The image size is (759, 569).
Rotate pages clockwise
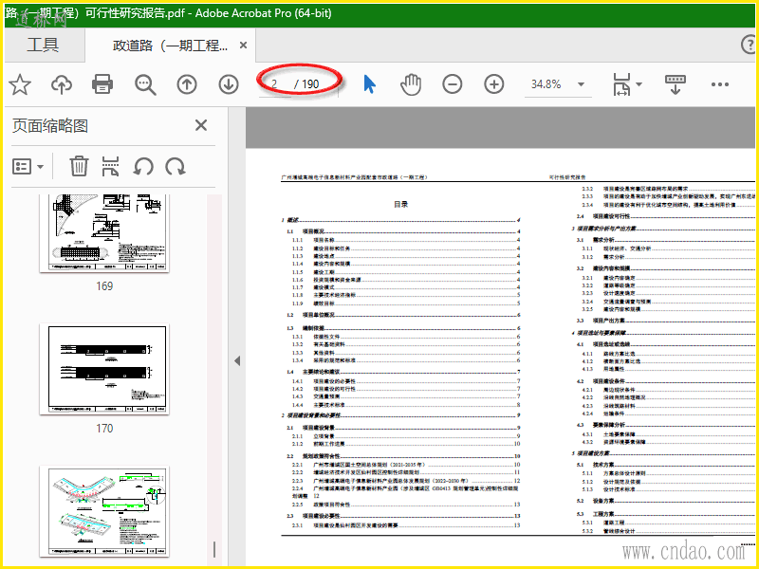tap(176, 167)
